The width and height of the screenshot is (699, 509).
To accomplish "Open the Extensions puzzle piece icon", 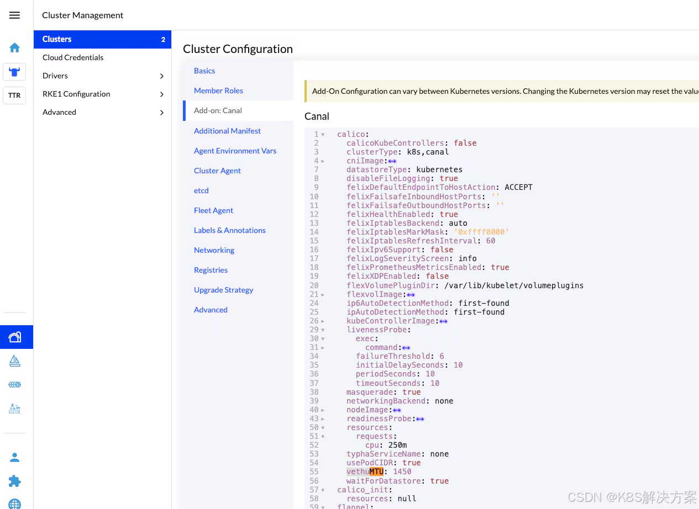I will click(15, 481).
